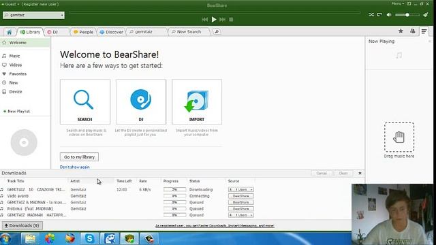Open source dropdown for the CANZONE TRI download

[x=240, y=189]
